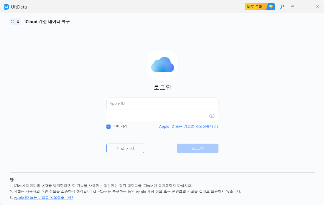Image resolution: width=324 pixels, height=205 pixels.
Task: Open forgot Apple ID link below password
Action: pos(189,126)
